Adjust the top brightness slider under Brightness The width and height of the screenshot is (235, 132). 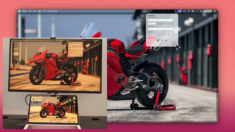coord(161,20)
